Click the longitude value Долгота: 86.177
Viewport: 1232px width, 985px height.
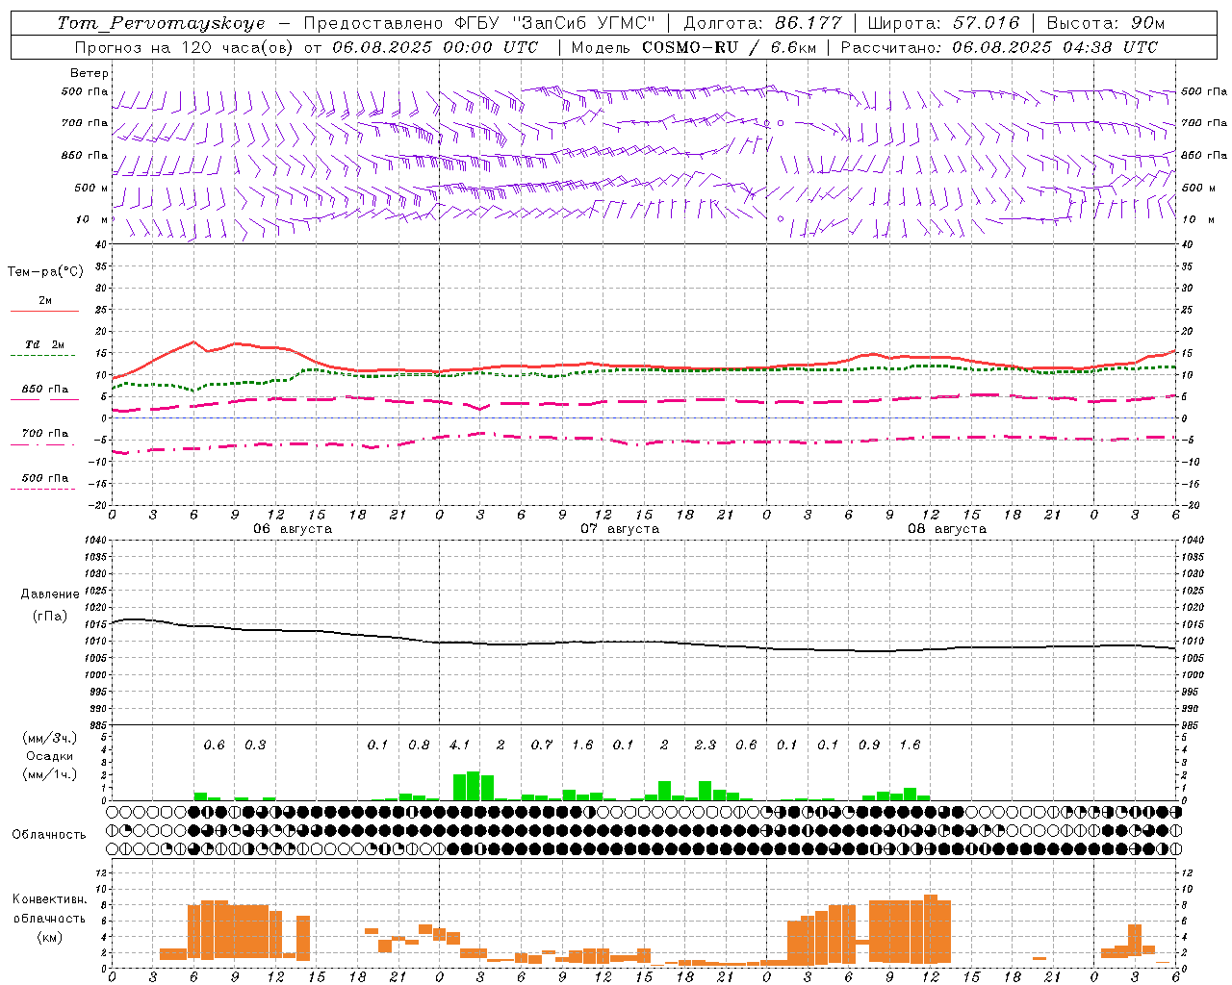(762, 23)
